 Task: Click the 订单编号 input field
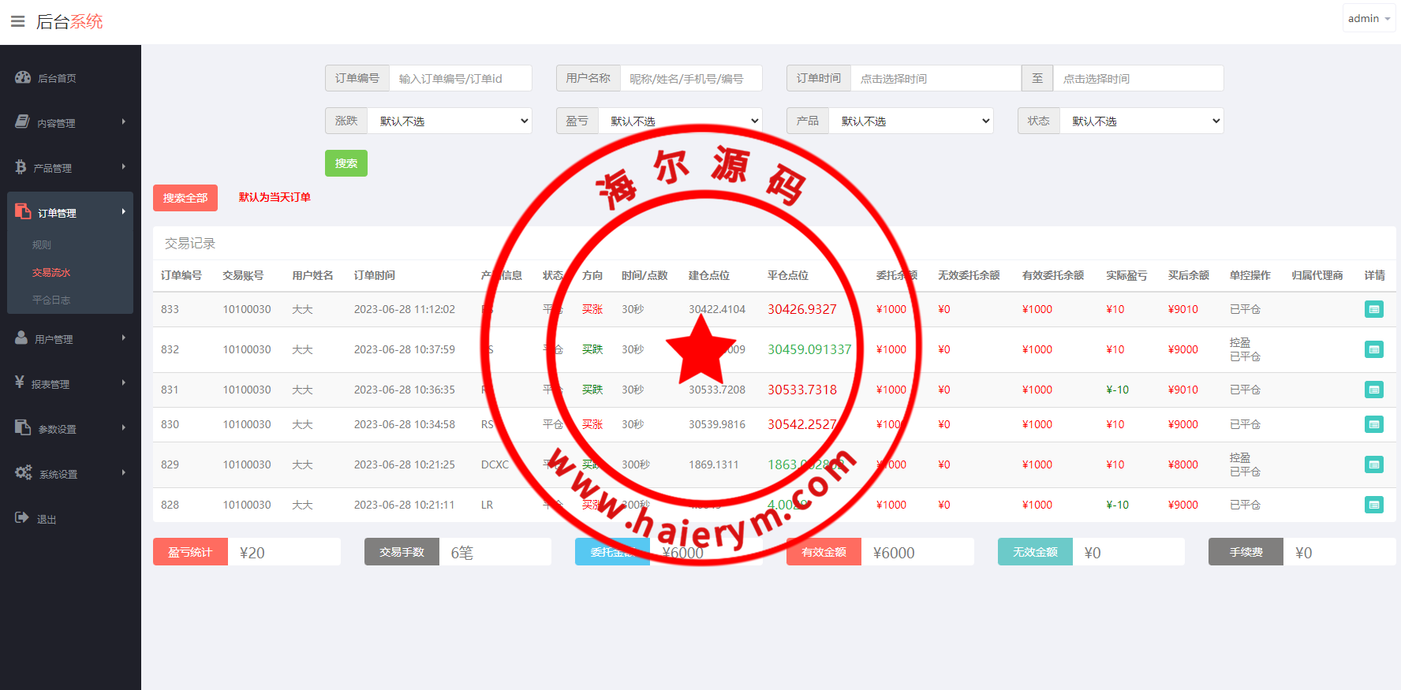(x=460, y=78)
